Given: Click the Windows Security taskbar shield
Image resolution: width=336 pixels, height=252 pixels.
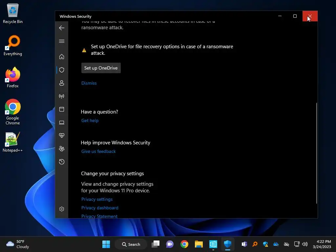Looking at the screenshot, I should [228, 244].
